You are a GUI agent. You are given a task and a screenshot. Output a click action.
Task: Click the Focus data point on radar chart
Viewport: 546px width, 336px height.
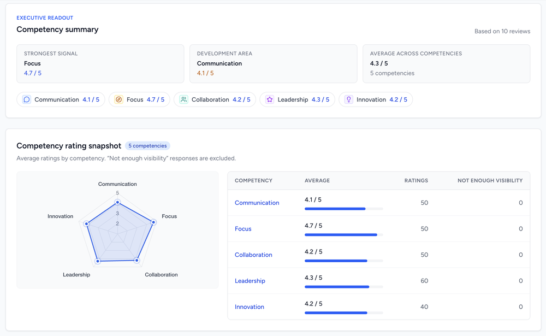(153, 222)
